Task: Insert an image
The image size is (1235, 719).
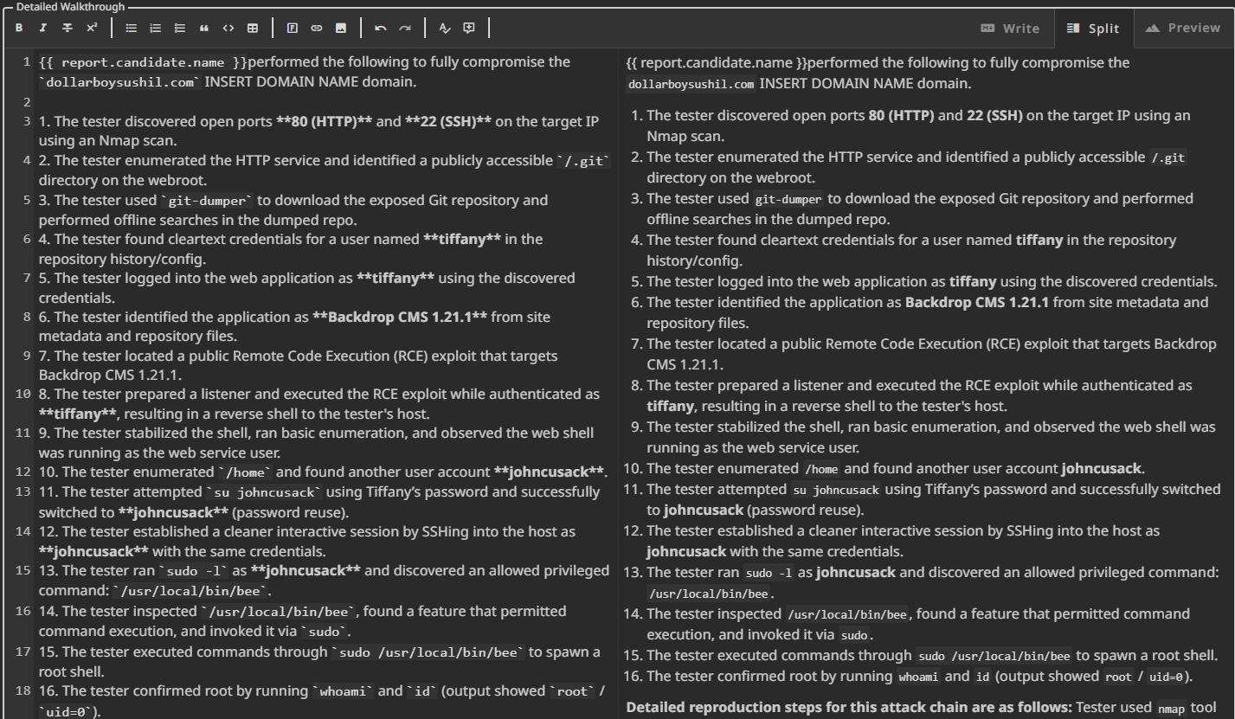Action: tap(341, 29)
